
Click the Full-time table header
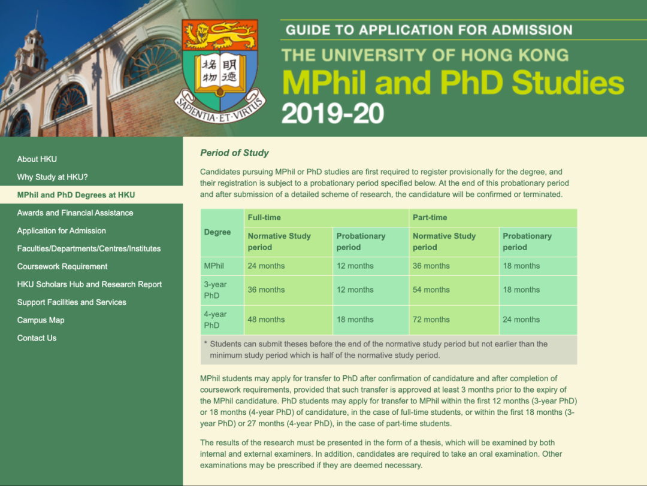[326, 218]
